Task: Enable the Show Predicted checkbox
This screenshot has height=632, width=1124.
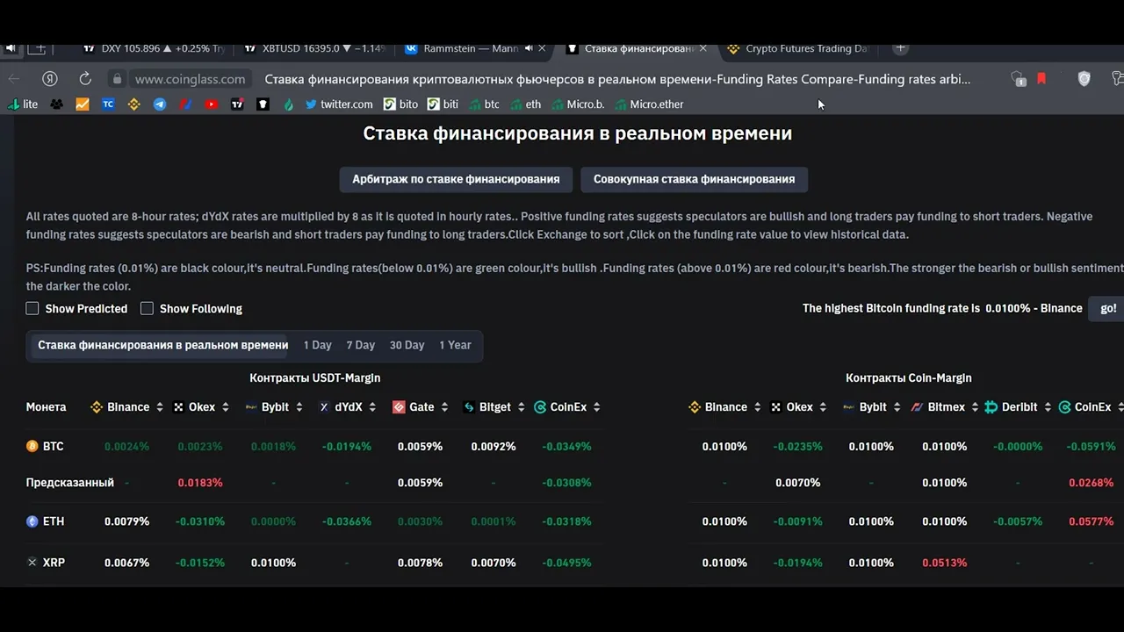Action: (x=32, y=308)
